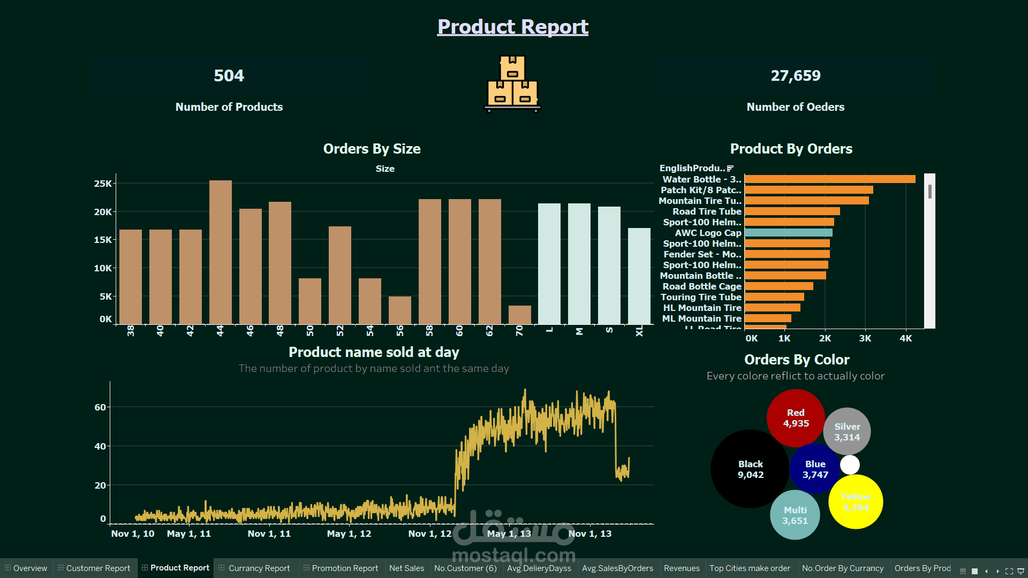Click the show tabs view icon

click(974, 571)
